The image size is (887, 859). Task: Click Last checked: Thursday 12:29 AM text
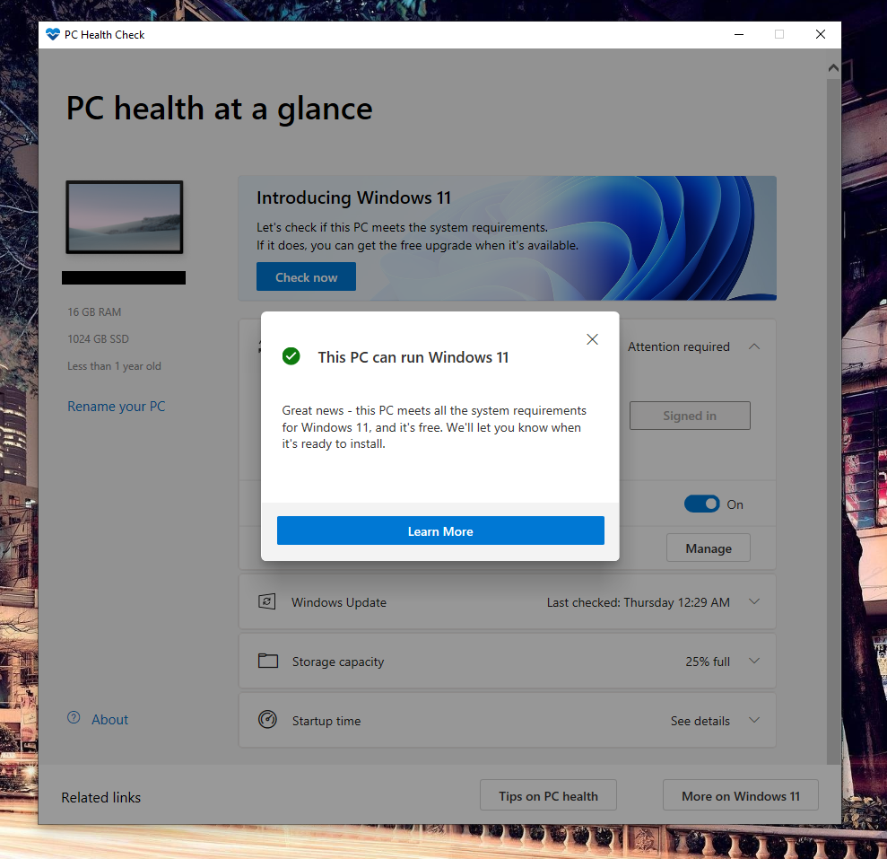coord(638,602)
